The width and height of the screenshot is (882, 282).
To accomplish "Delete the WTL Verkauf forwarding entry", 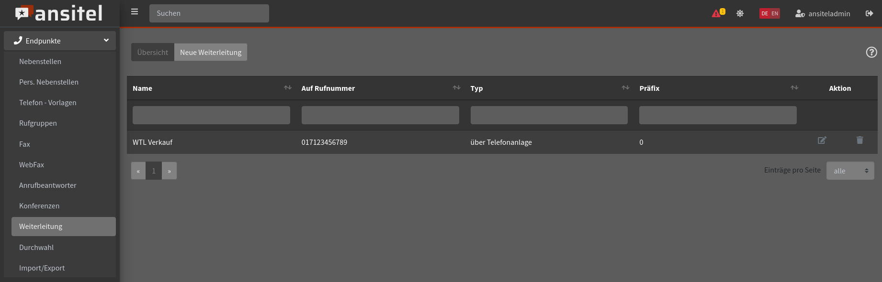I will [859, 141].
